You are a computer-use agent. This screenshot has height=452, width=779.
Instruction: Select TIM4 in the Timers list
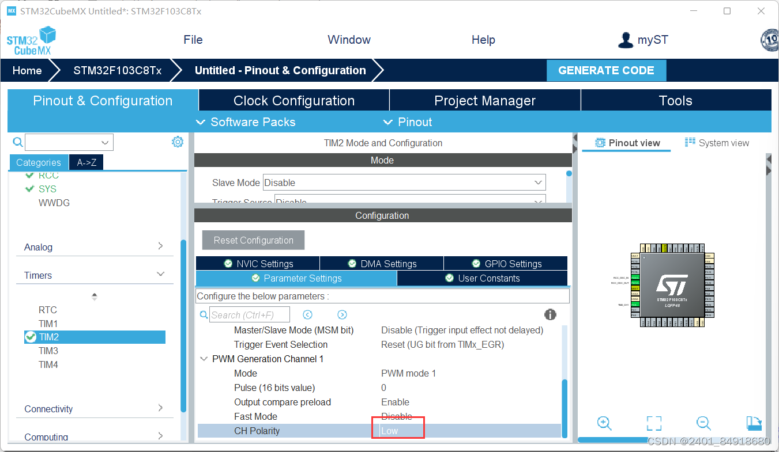pyautogui.click(x=48, y=364)
